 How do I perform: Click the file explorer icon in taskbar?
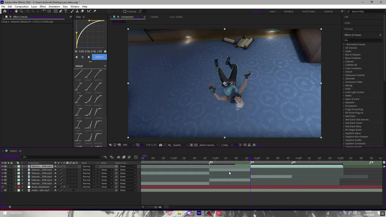179,213
